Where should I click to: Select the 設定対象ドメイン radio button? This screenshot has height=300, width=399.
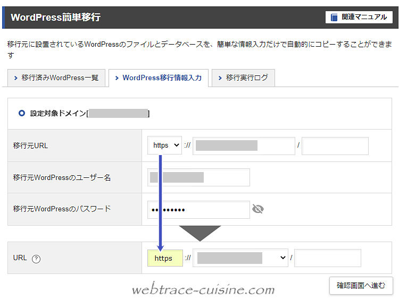coord(22,113)
